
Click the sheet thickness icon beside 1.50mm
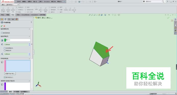point(2,45)
